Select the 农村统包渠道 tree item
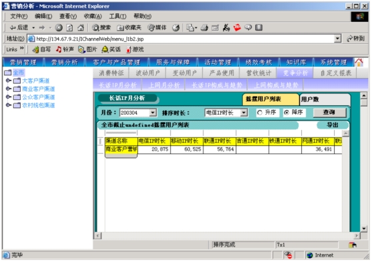The width and height of the screenshot is (372, 262). coord(38,105)
